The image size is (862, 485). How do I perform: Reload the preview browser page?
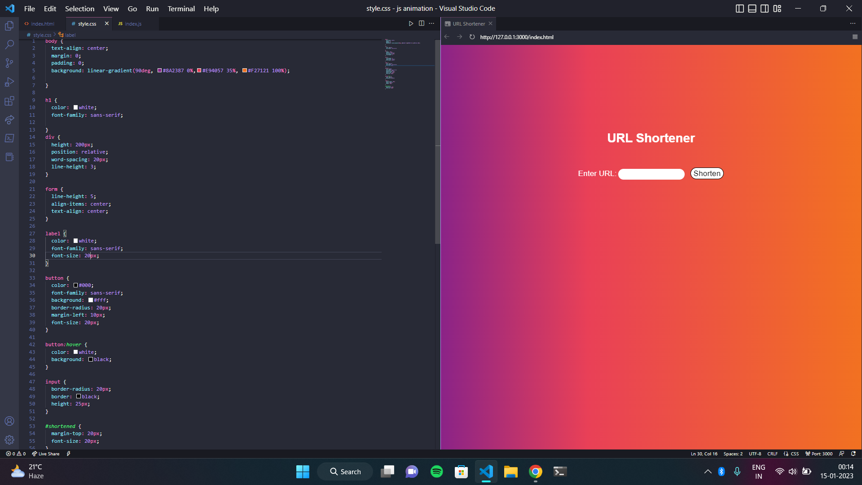[x=472, y=37]
